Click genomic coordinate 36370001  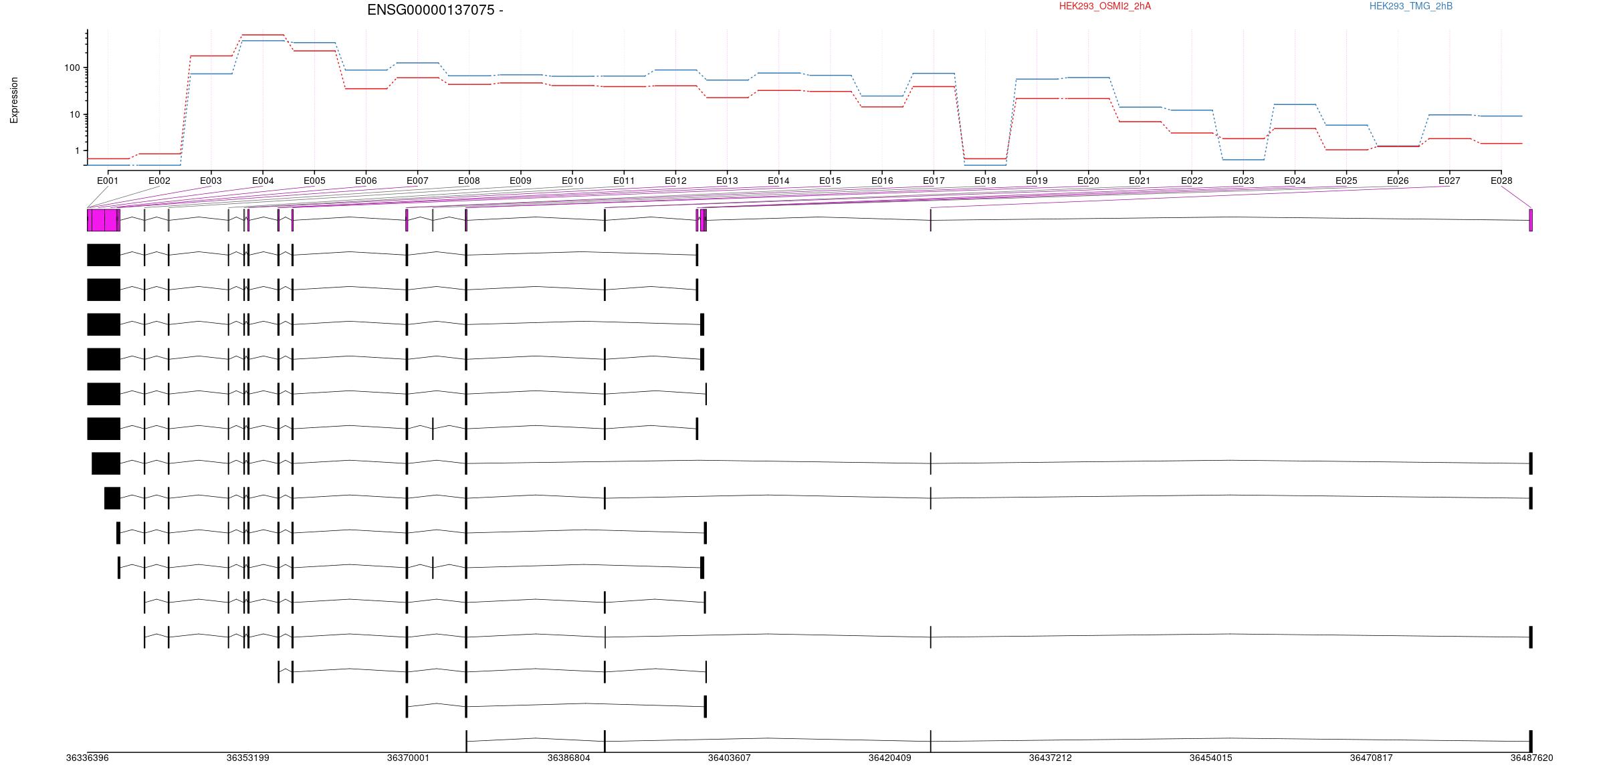click(409, 758)
